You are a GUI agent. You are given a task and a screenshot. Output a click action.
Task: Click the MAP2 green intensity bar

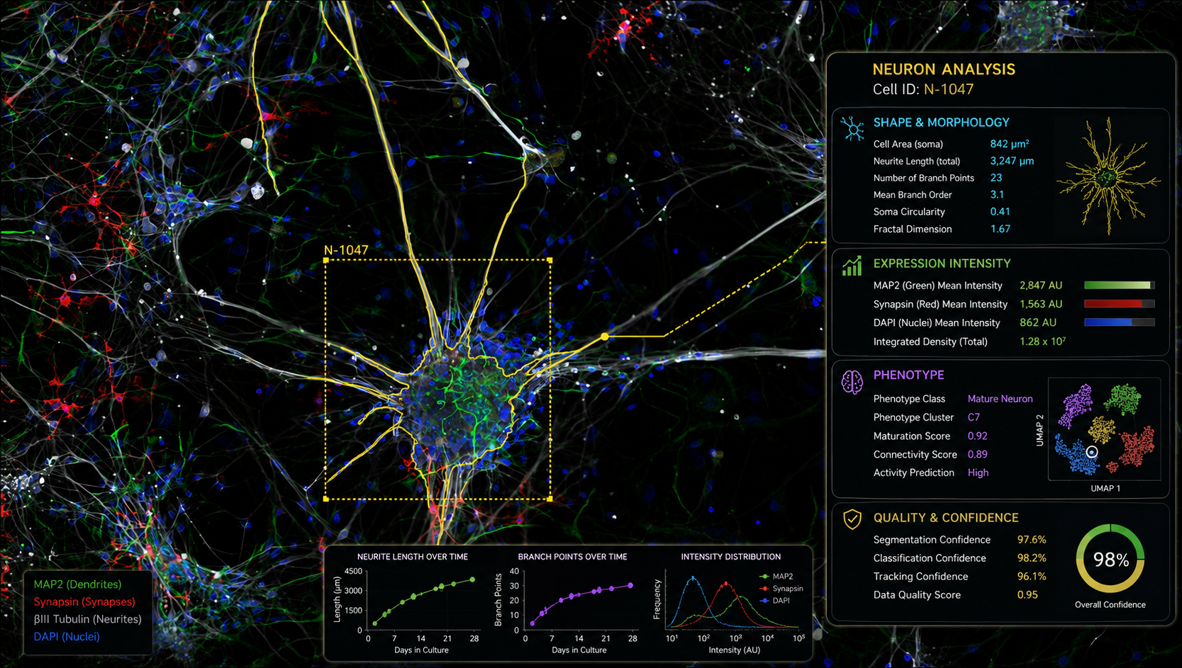[x=1119, y=285]
